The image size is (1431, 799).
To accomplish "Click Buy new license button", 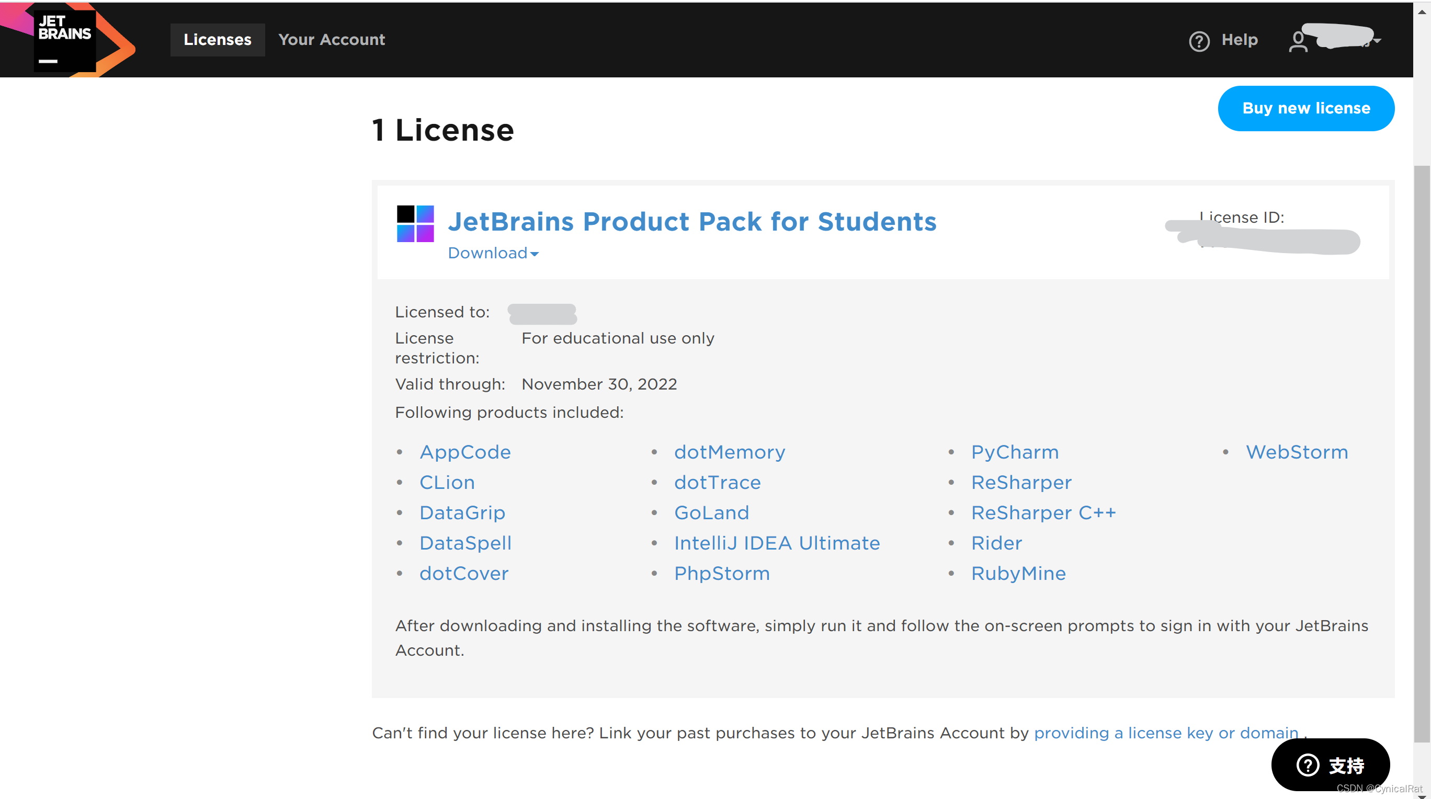I will (1306, 108).
